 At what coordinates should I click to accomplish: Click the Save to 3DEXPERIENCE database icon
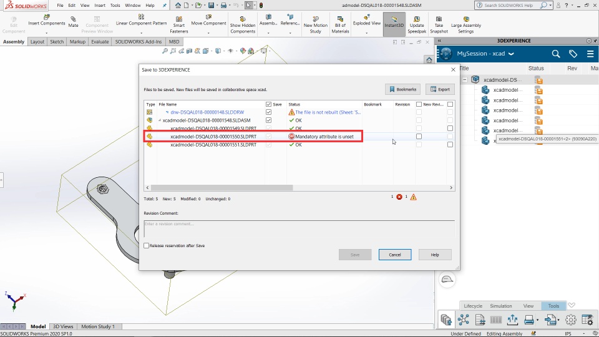446,320
